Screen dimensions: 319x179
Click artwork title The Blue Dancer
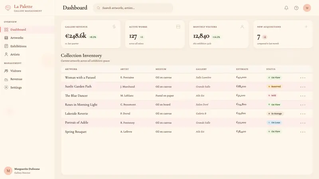tap(76, 95)
